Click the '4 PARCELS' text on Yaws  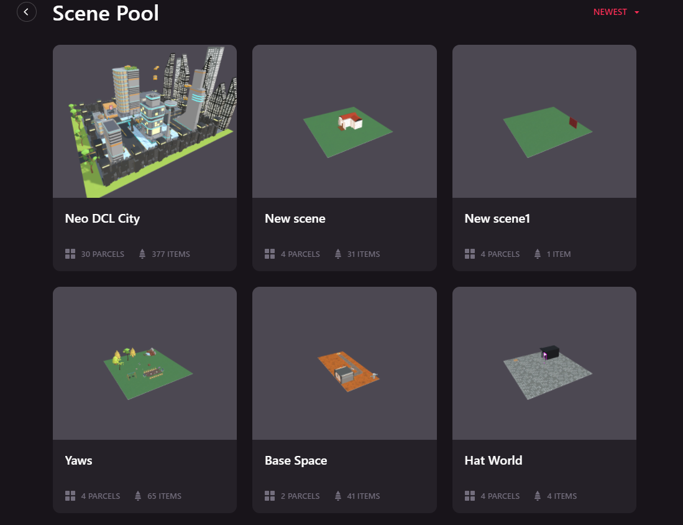100,496
